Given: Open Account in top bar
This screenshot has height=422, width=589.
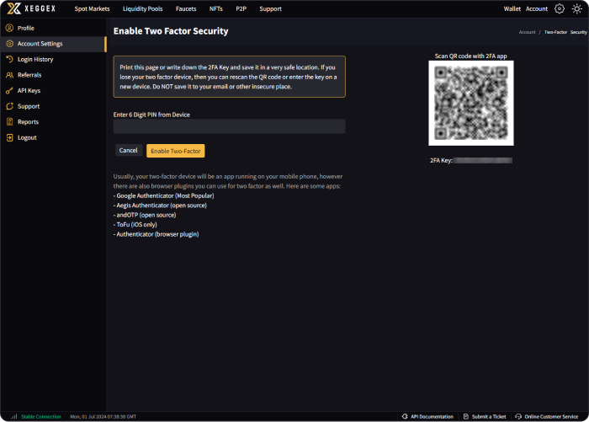Looking at the screenshot, I should tap(537, 8).
